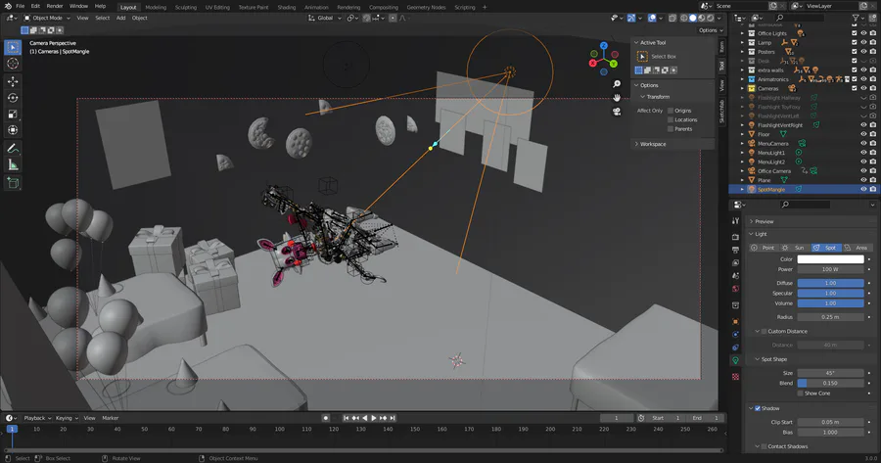Toggle auto keying record button
The image size is (881, 463).
325,418
